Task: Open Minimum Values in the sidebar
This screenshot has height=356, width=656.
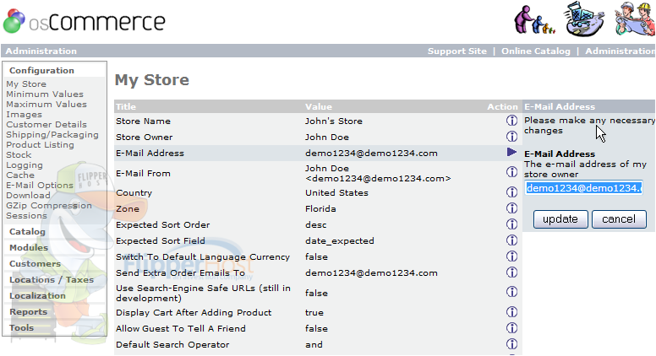Action: (x=44, y=94)
